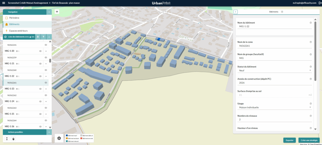Click the help icon beside Nom du bâtiment
Screen dimensions: 322x145
coord(311,23)
